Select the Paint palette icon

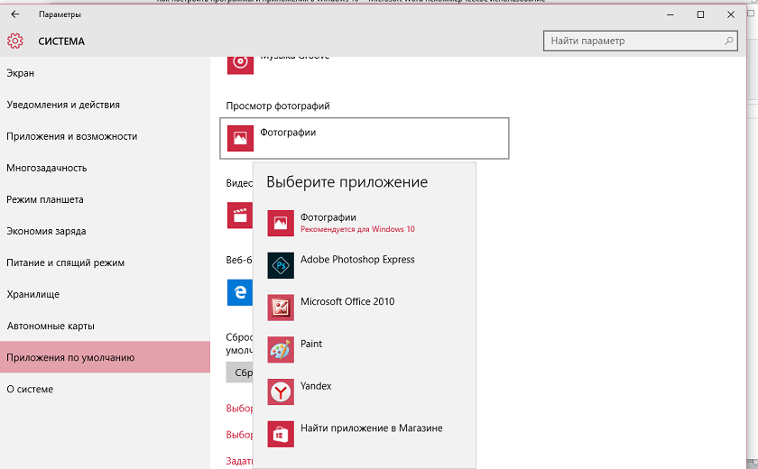281,350
